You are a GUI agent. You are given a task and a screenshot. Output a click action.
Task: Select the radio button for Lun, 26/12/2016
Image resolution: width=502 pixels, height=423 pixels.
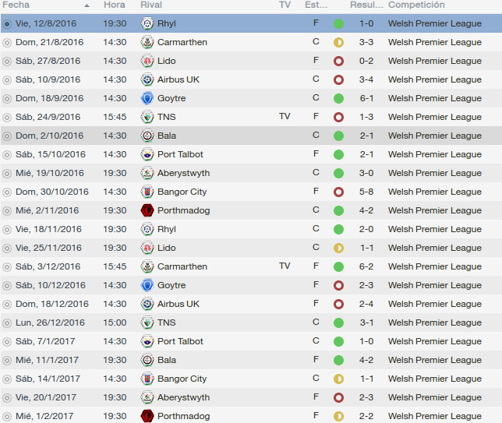(x=7, y=323)
